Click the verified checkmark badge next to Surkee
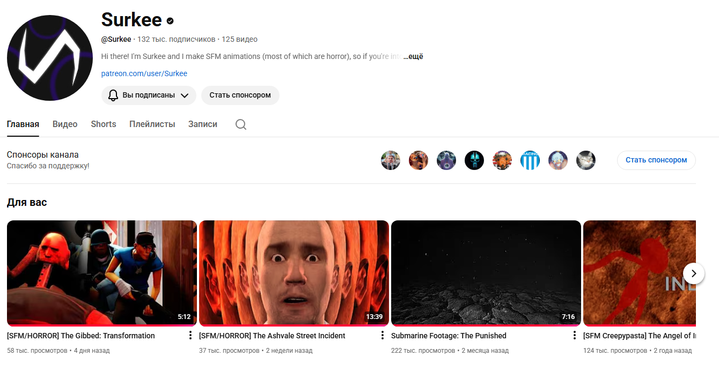The image size is (719, 378). (x=170, y=21)
